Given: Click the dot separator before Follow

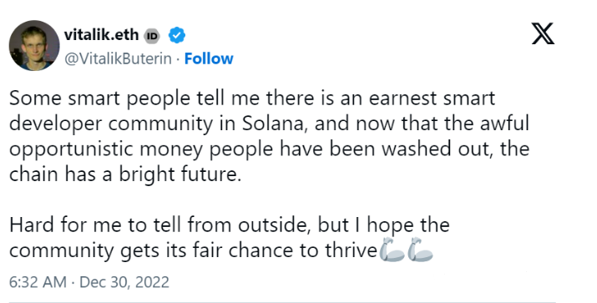Looking at the screenshot, I should tap(178, 59).
